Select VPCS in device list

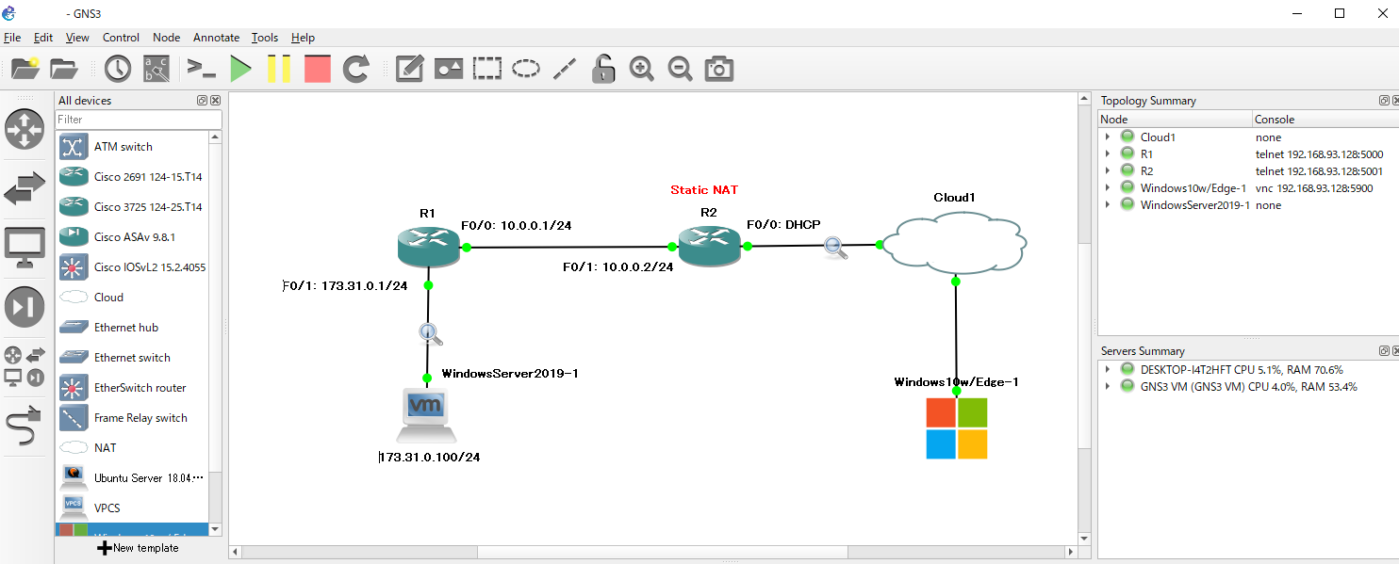click(x=132, y=508)
